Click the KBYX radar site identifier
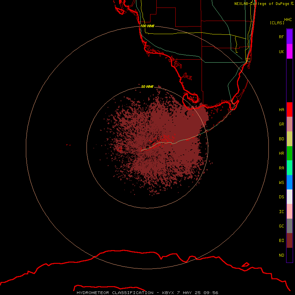 point(168,293)
